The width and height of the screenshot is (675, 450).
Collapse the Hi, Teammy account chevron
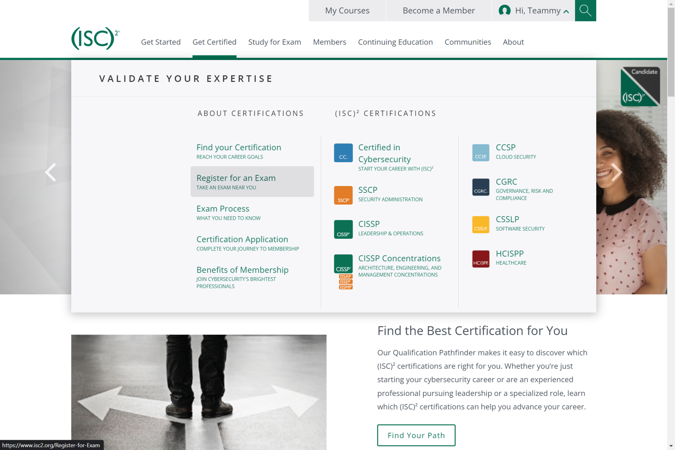pyautogui.click(x=566, y=11)
